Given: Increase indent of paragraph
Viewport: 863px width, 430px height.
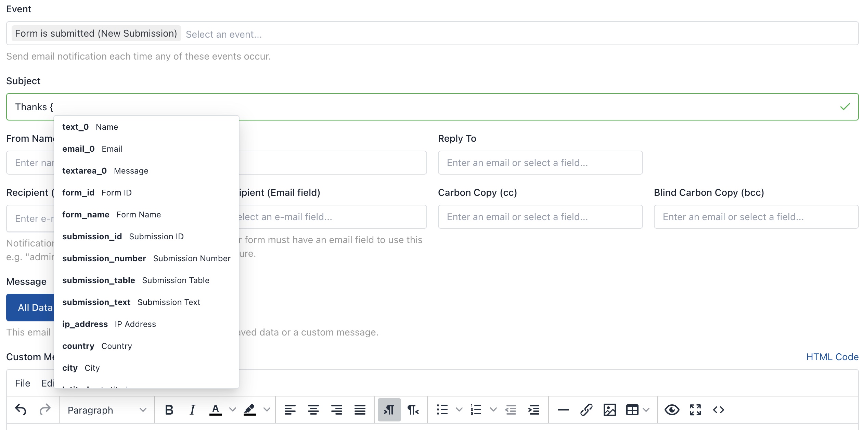Looking at the screenshot, I should (534, 409).
